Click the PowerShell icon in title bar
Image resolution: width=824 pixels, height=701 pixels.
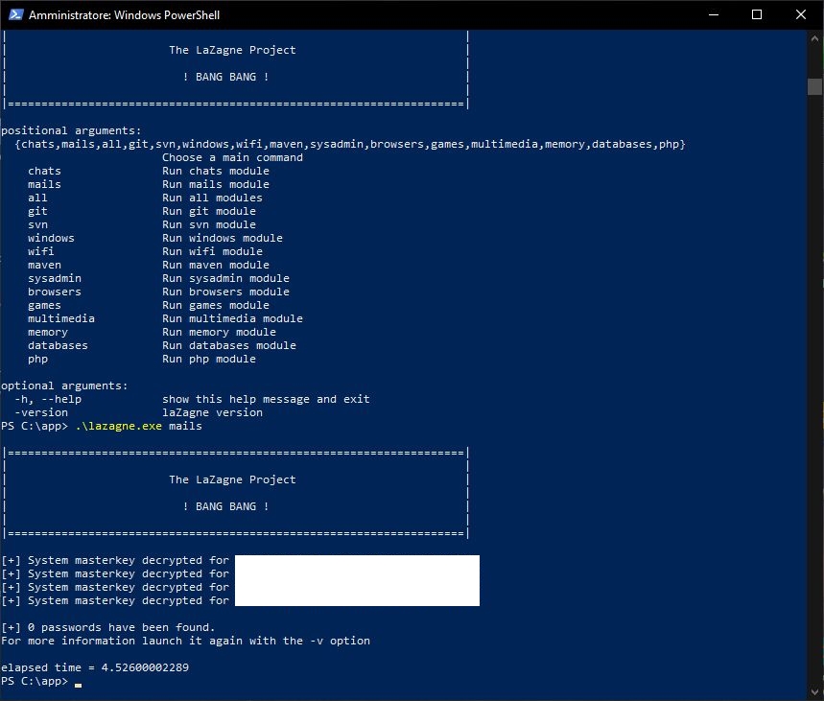coord(15,14)
